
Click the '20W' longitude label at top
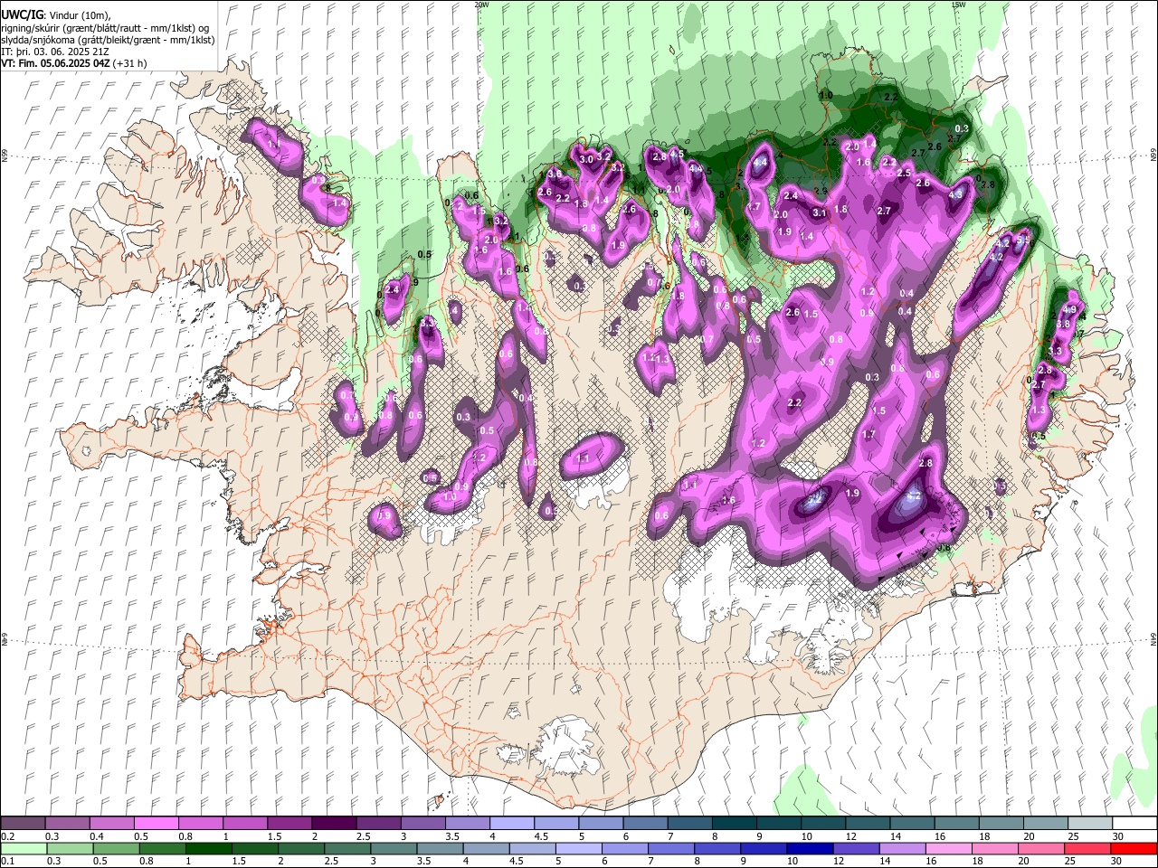point(481,5)
